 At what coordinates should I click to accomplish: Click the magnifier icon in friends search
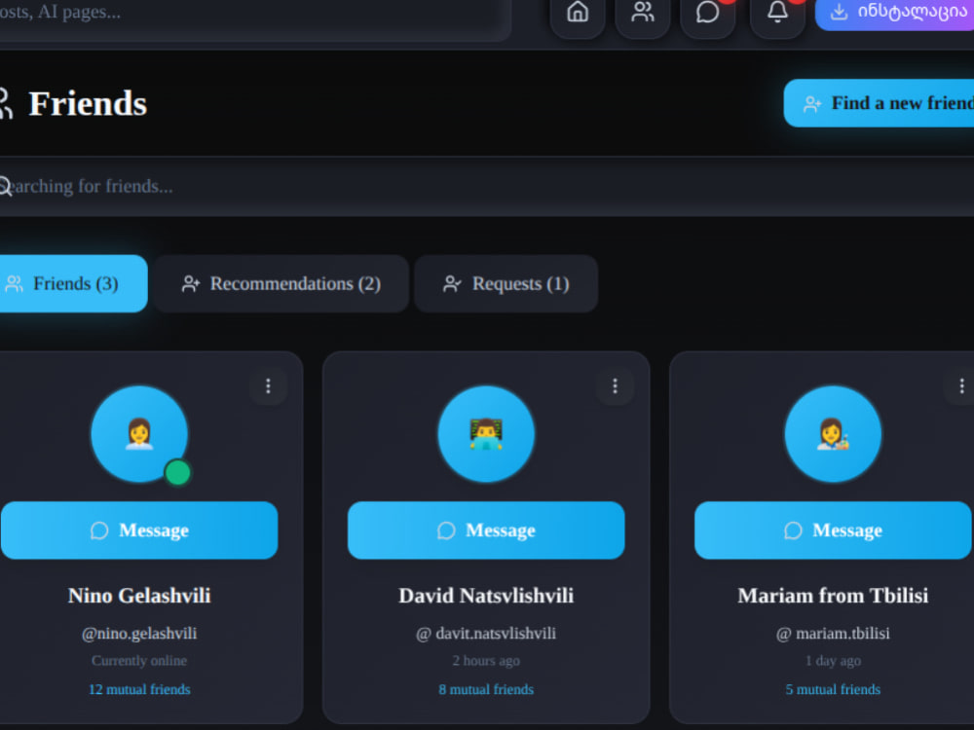click(x=5, y=186)
